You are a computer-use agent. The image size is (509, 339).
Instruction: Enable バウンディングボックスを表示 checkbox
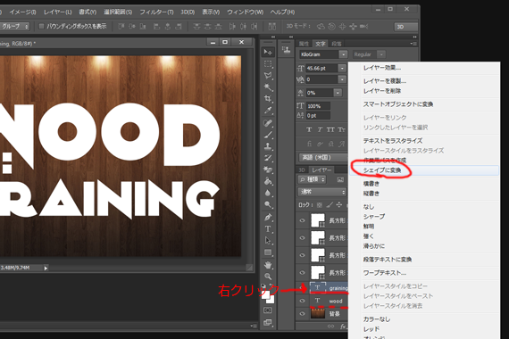pyautogui.click(x=41, y=26)
